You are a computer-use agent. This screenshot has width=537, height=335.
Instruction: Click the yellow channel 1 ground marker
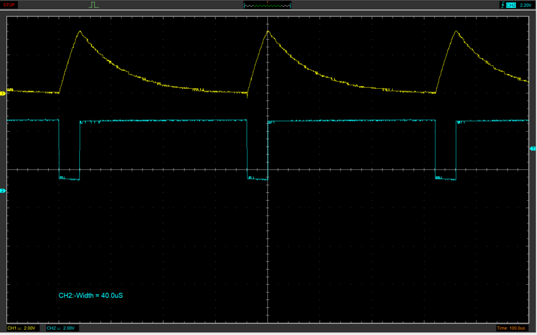(3, 93)
